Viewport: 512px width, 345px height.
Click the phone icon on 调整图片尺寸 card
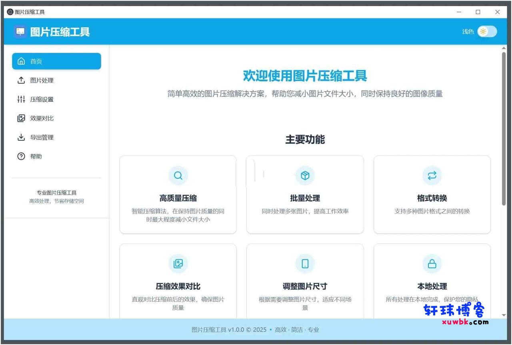pyautogui.click(x=305, y=263)
